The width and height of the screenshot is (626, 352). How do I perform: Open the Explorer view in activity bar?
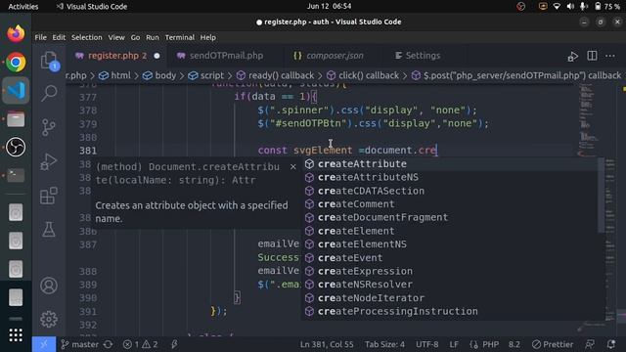[x=49, y=61]
